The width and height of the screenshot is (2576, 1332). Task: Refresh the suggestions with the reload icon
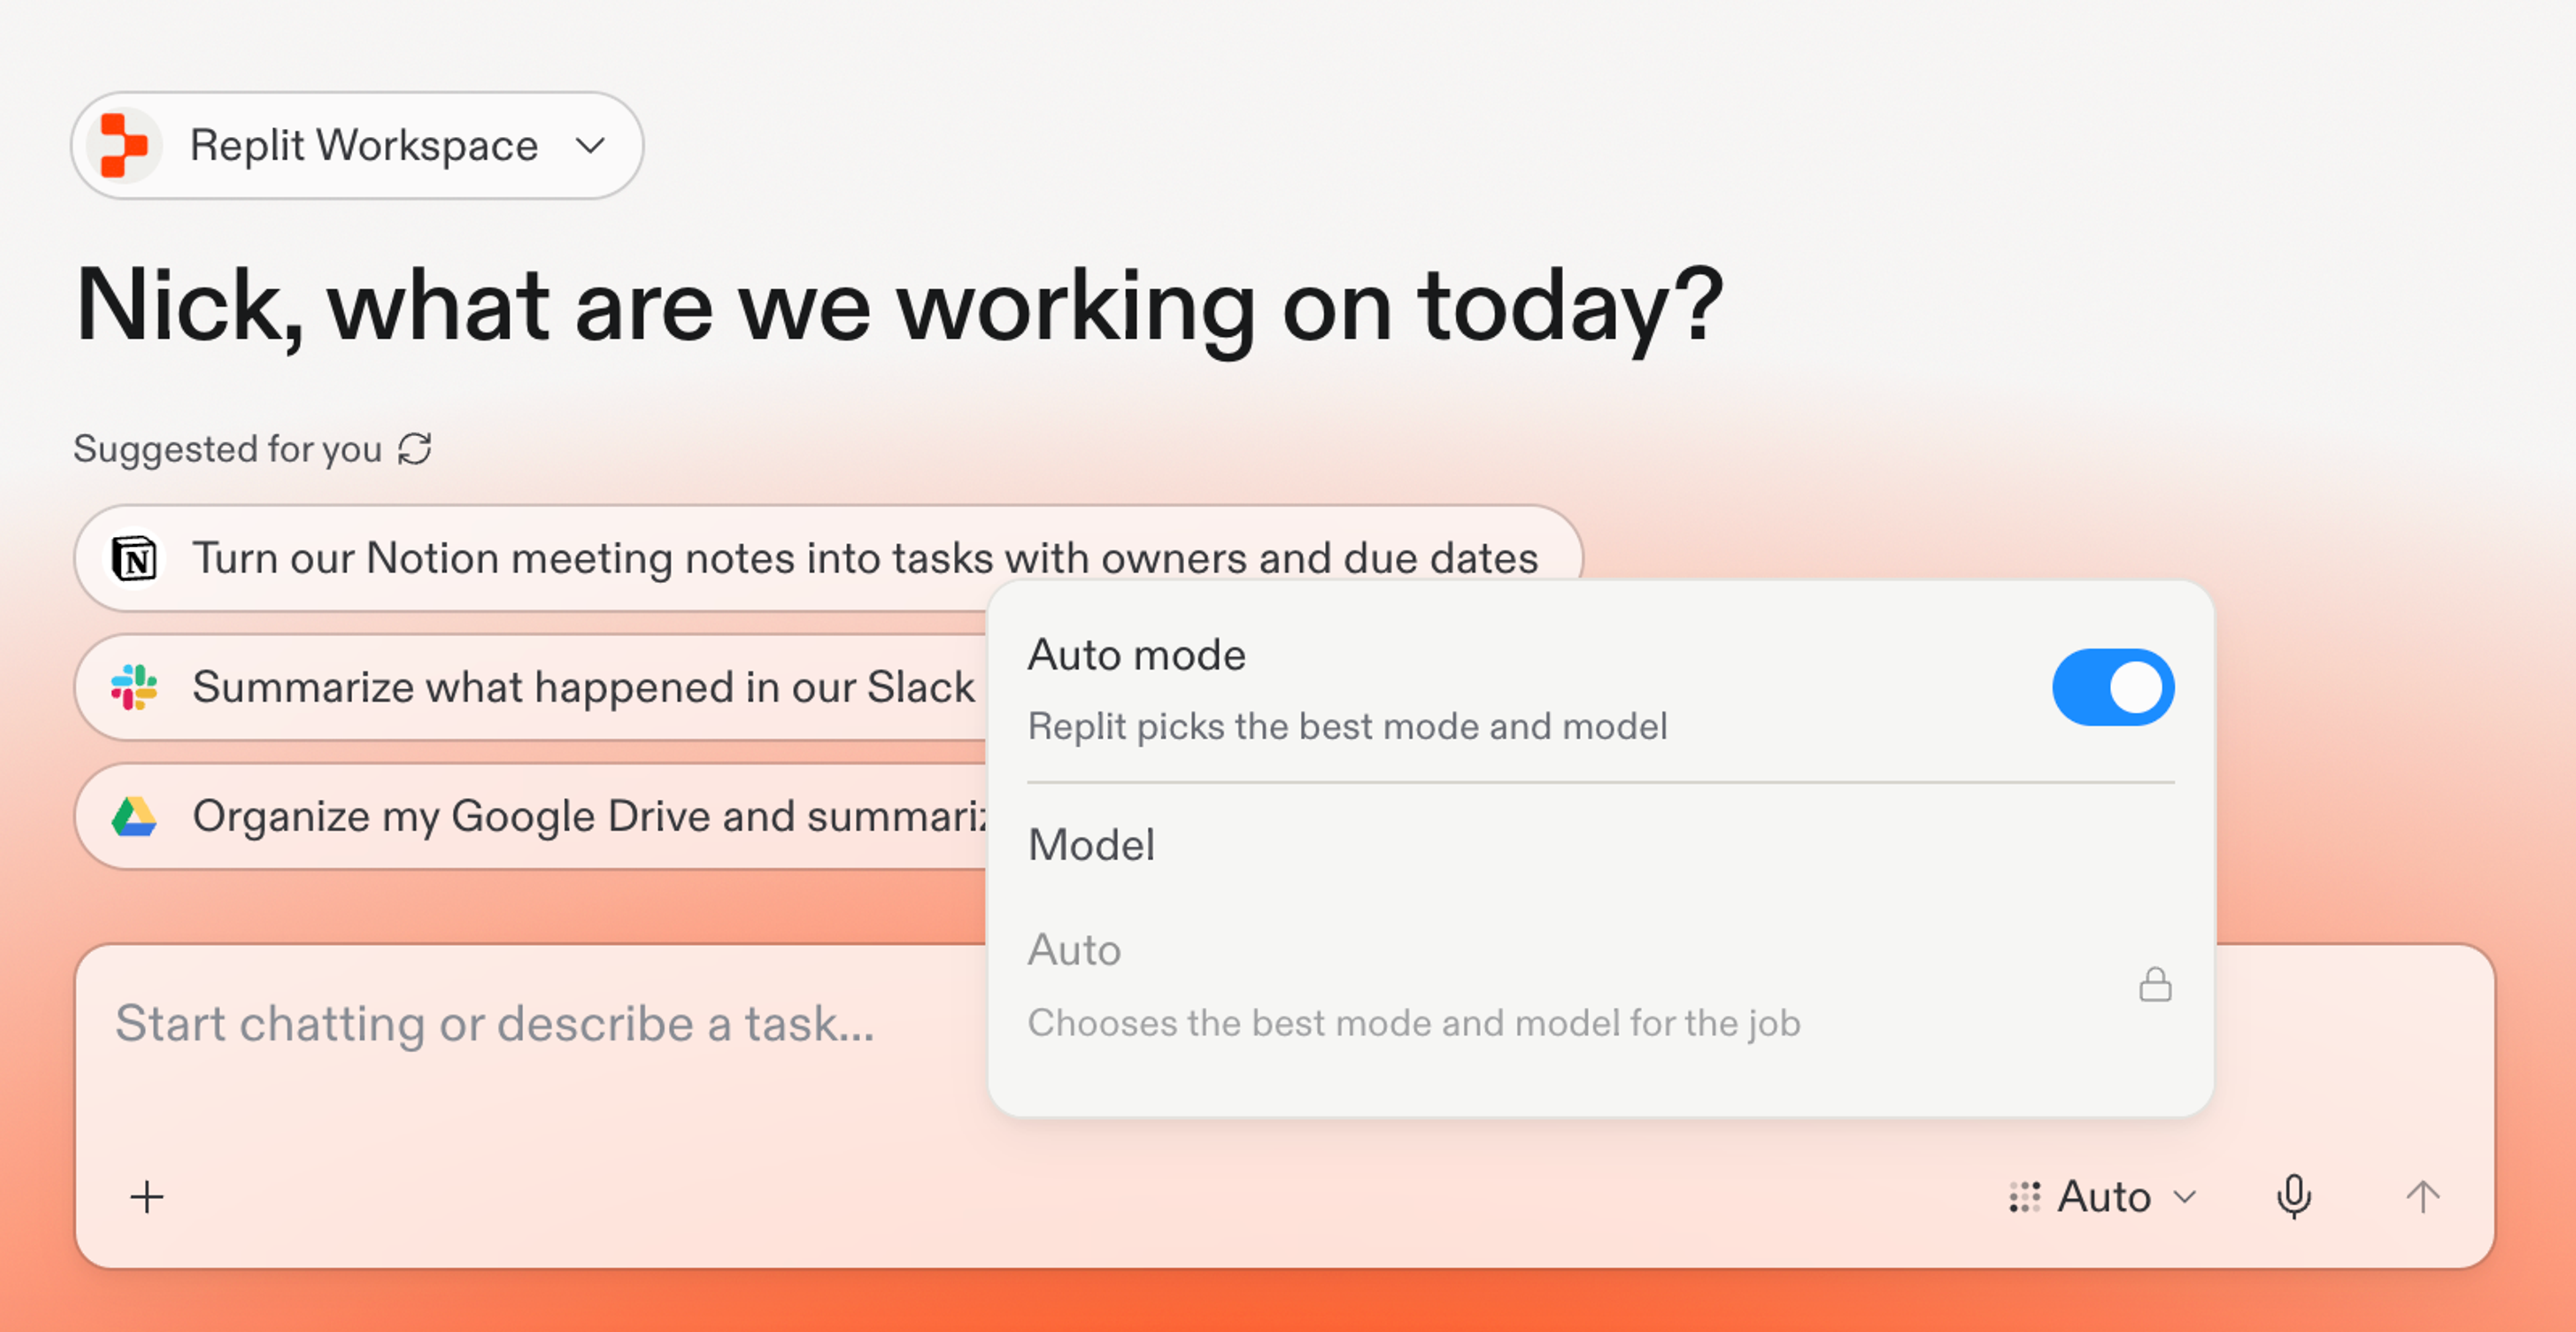coord(414,449)
